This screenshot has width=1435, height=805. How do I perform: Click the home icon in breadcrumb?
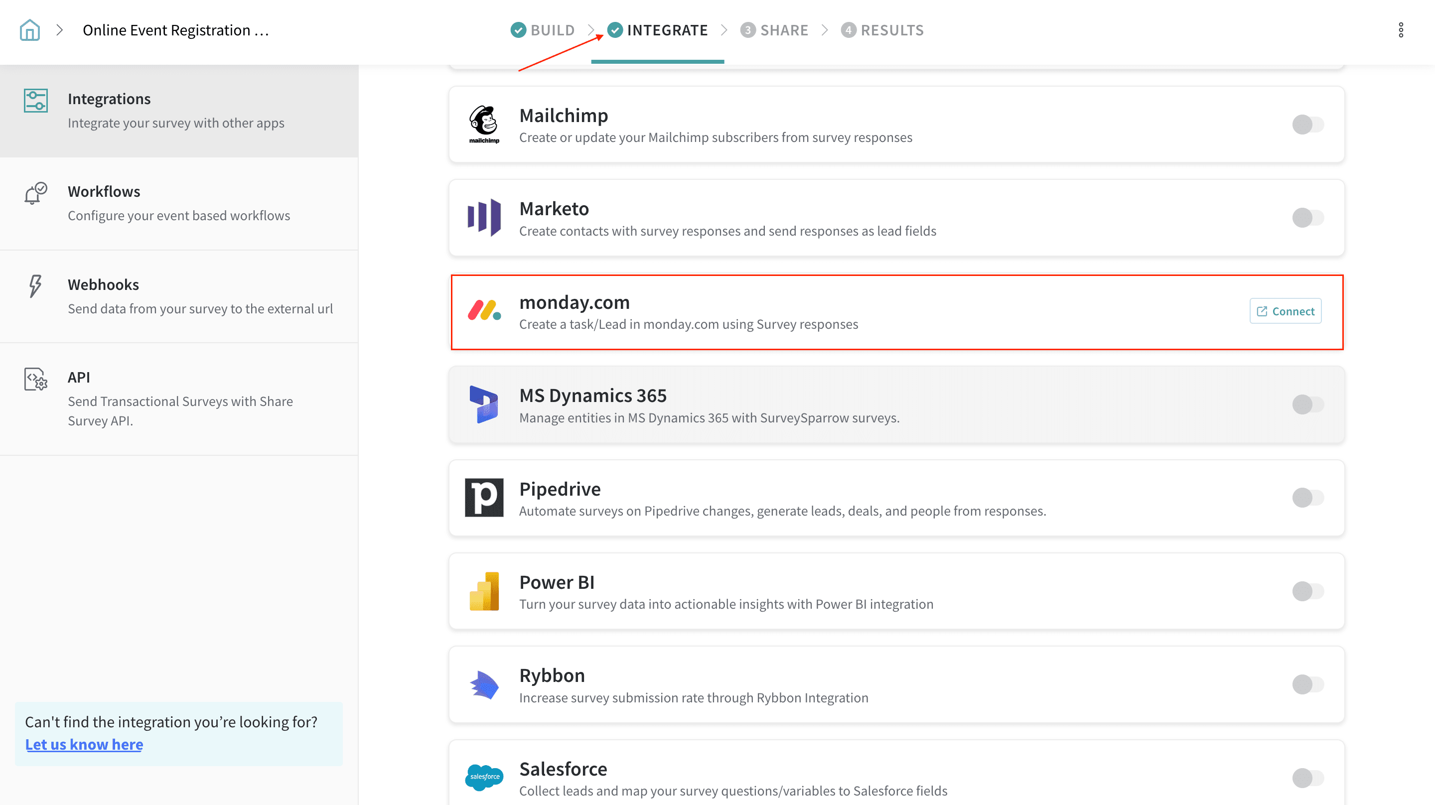pos(29,30)
